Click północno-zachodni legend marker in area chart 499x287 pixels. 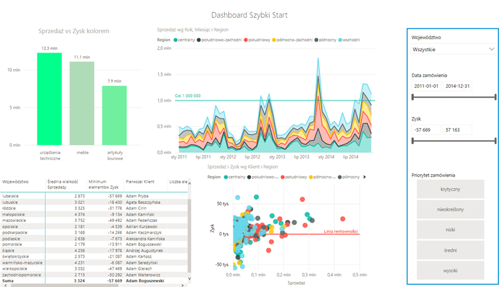point(274,40)
